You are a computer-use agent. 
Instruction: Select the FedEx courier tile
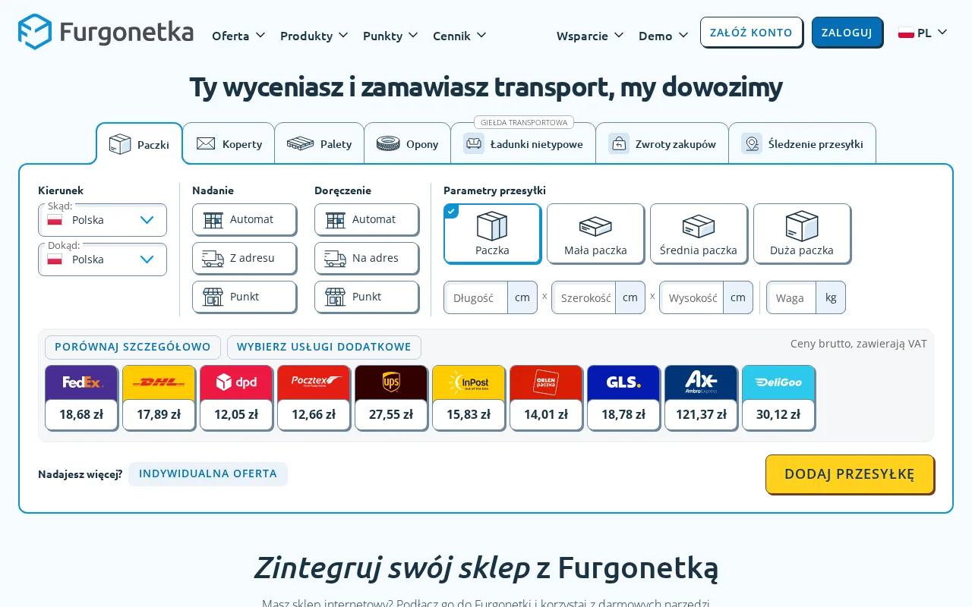click(x=82, y=398)
